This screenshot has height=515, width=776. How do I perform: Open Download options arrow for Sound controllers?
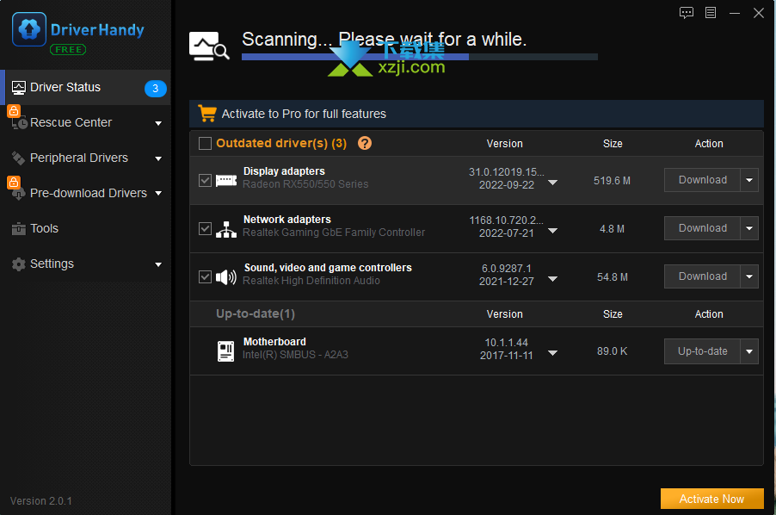tap(749, 276)
